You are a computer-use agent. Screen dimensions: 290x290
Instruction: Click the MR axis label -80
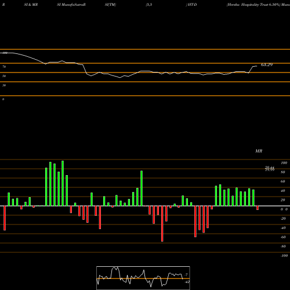(283, 246)
